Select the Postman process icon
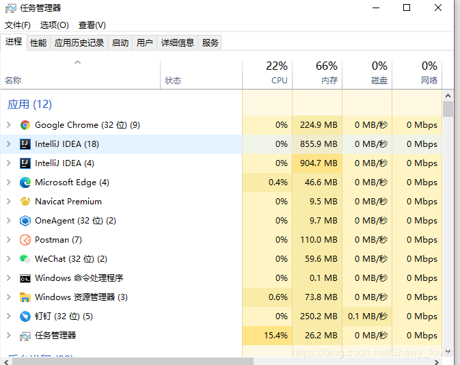This screenshot has width=460, height=365. (25, 240)
